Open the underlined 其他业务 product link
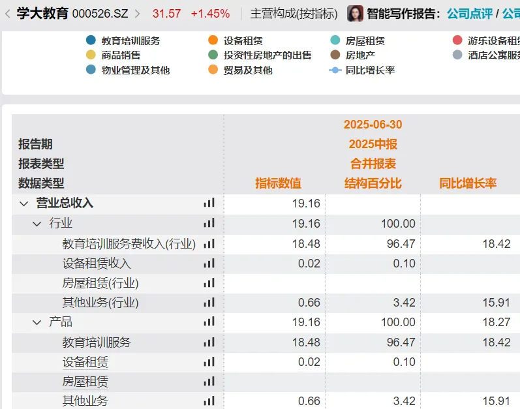Image resolution: width=520 pixels, height=409 pixels. click(85, 401)
